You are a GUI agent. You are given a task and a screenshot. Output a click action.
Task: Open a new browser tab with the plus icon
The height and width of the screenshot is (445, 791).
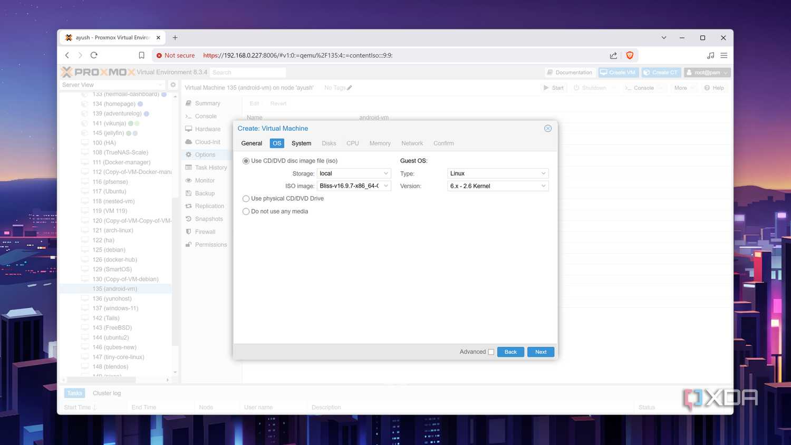(175, 37)
